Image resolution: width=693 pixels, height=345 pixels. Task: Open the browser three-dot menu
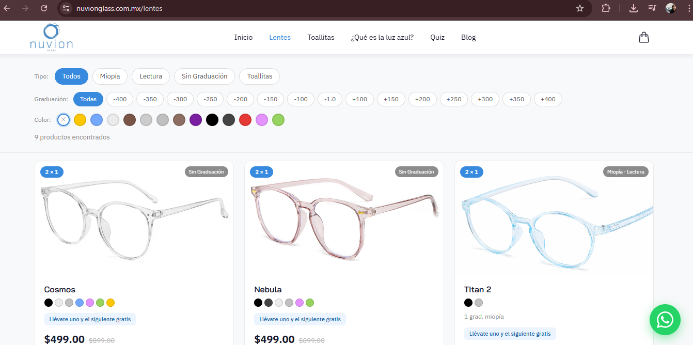point(689,8)
